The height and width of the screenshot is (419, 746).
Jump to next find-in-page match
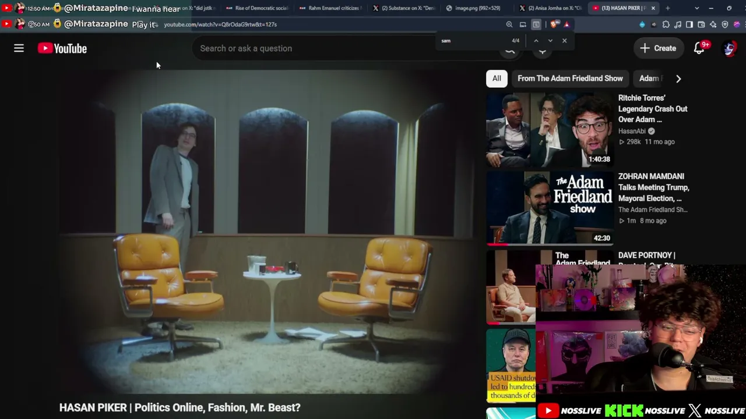(x=550, y=41)
